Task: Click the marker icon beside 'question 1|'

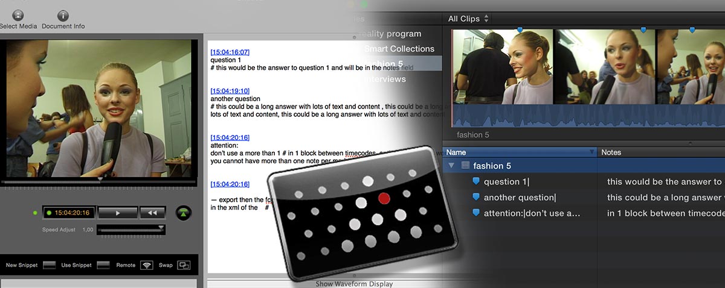Action: (475, 181)
